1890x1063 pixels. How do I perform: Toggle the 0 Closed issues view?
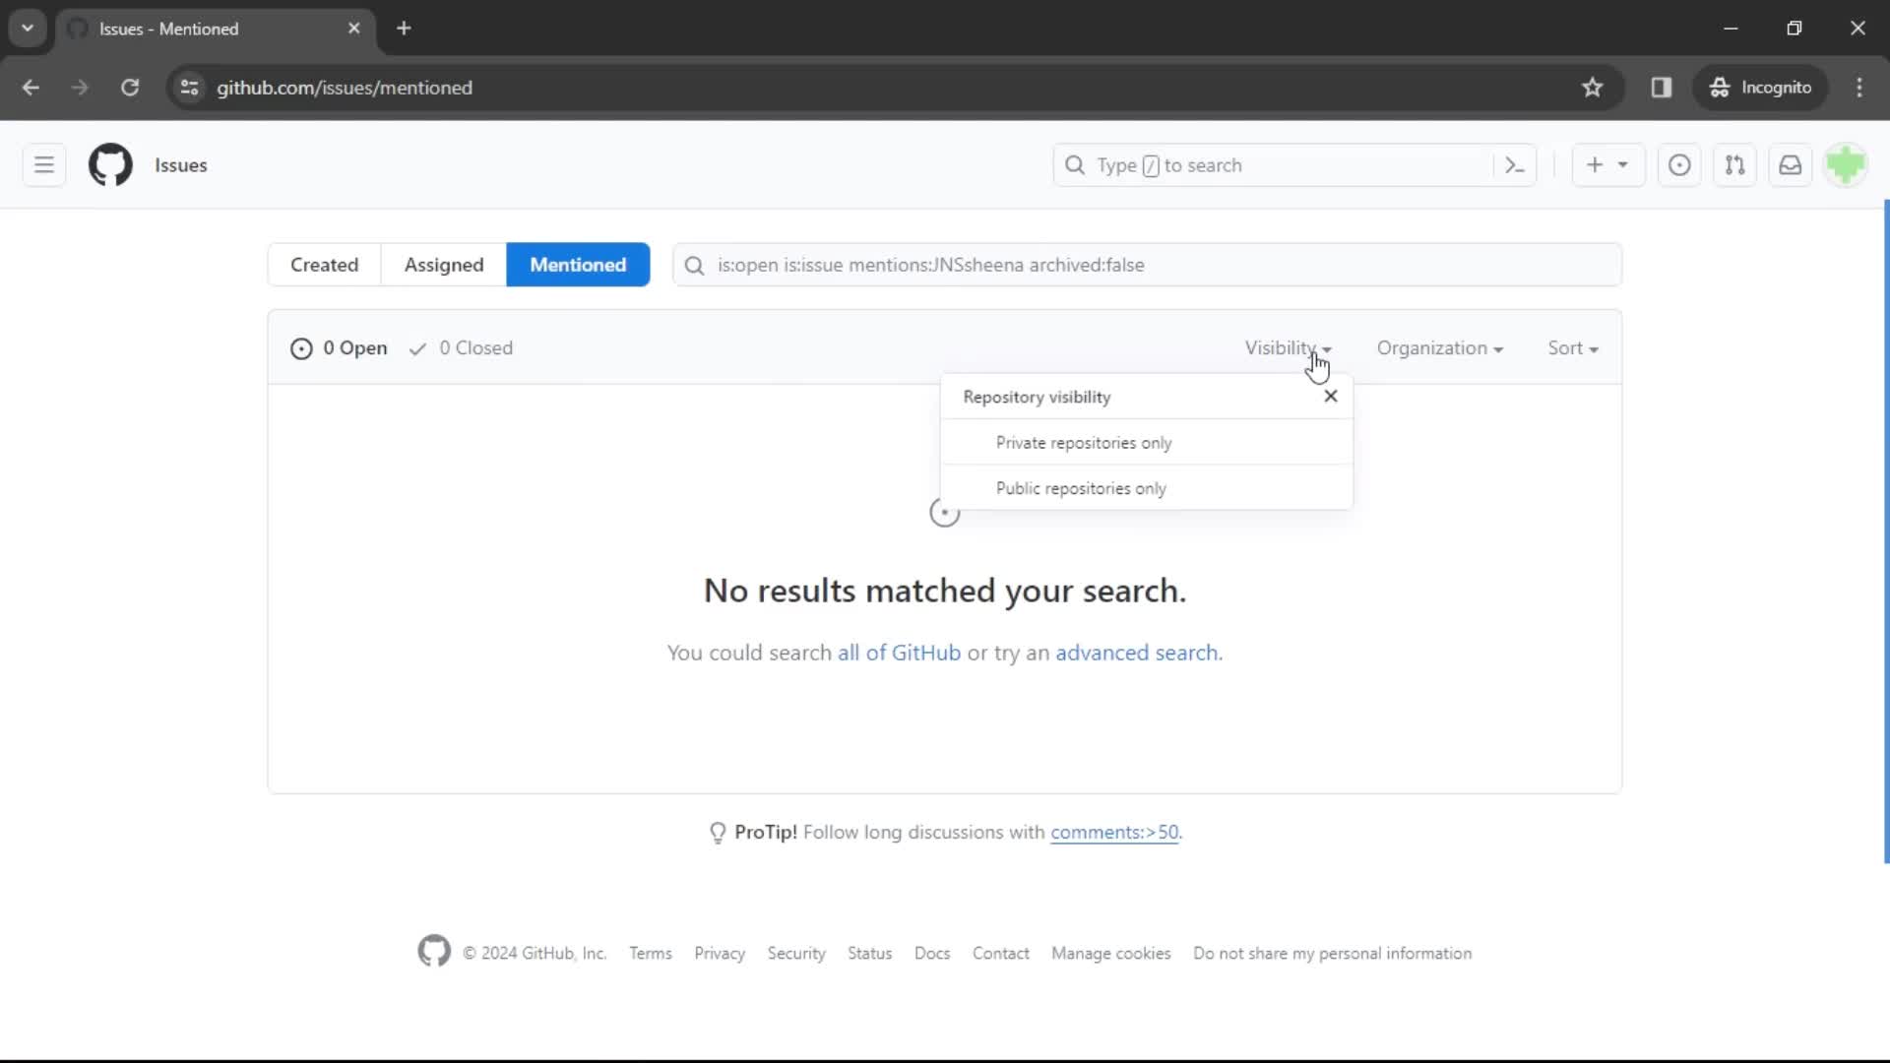coord(460,347)
